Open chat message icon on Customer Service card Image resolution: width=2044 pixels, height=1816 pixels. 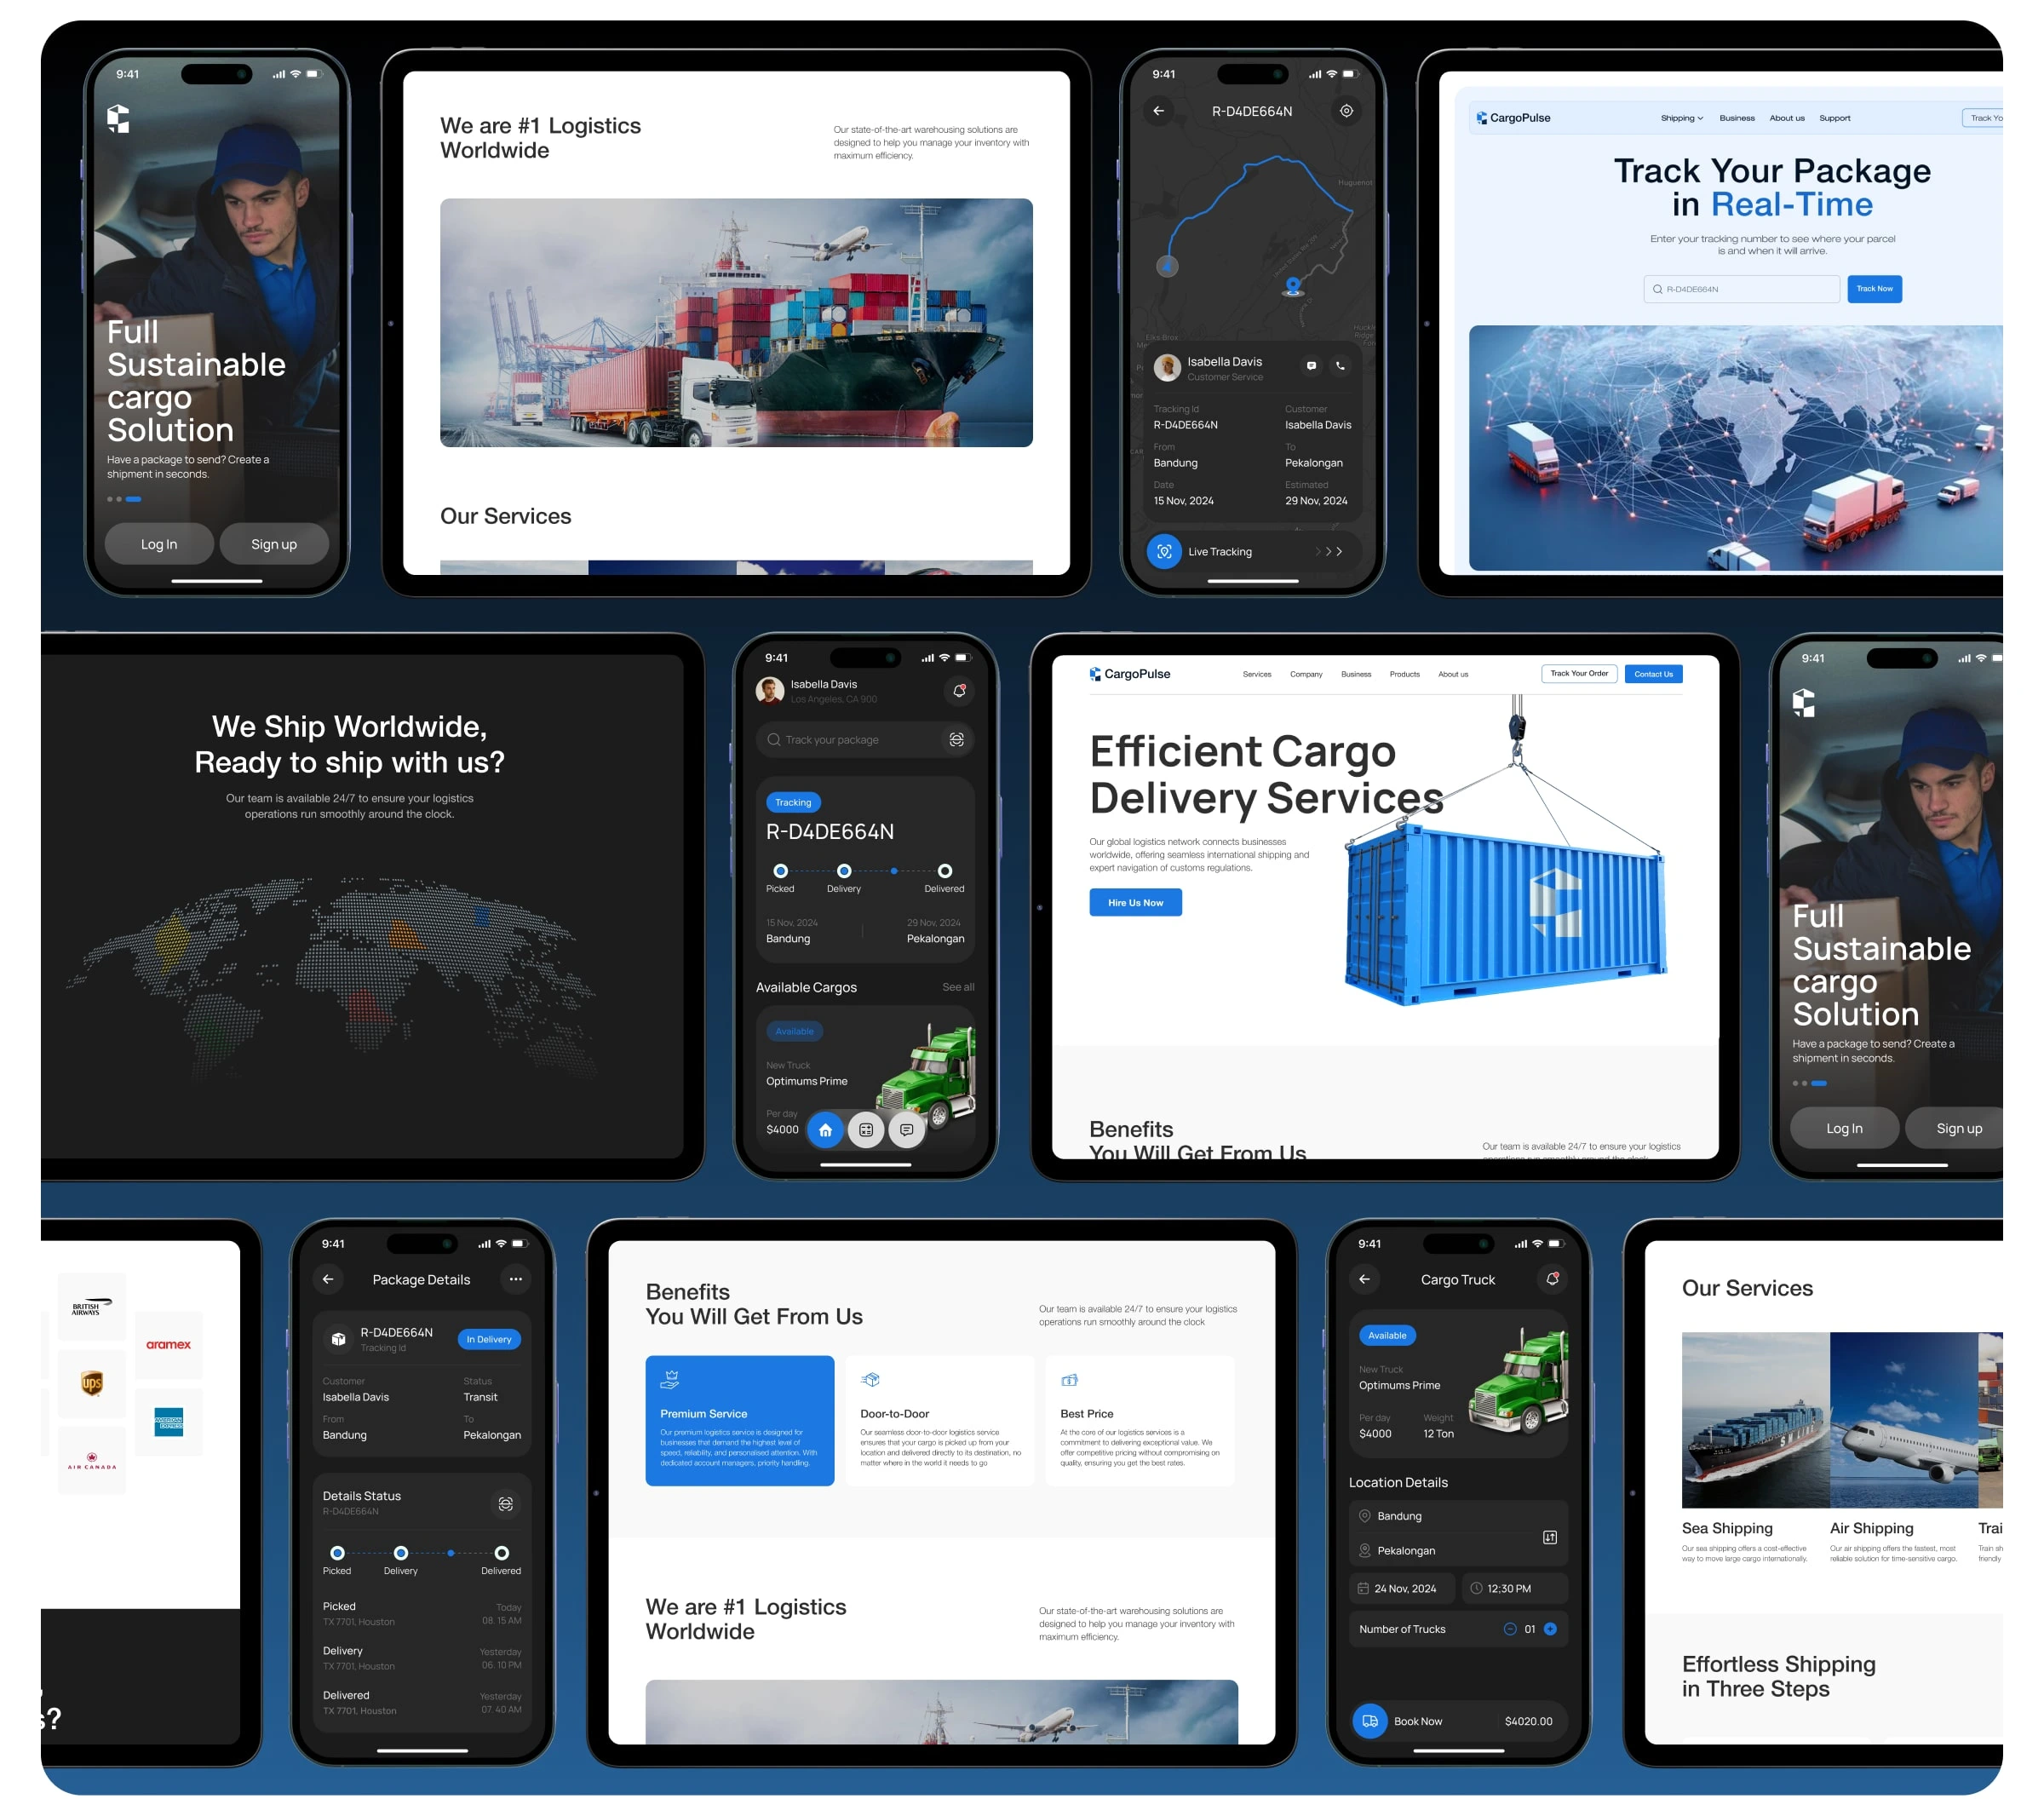[1311, 366]
